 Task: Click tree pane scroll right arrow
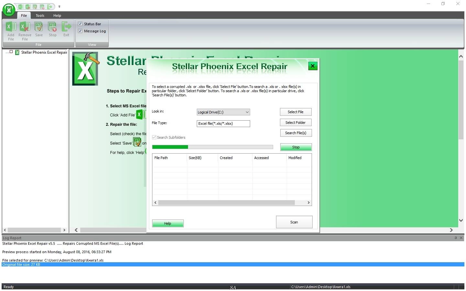coord(64,230)
